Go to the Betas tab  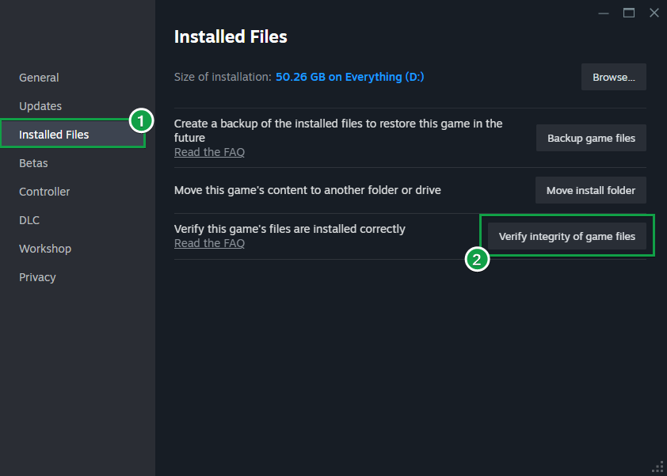(x=33, y=163)
